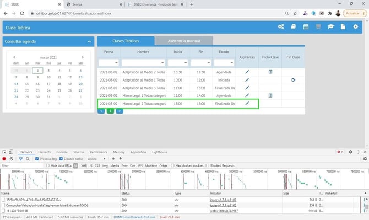Select checkbox for 35f5bc5f request row
369x220 pixels.
(x=3, y=200)
